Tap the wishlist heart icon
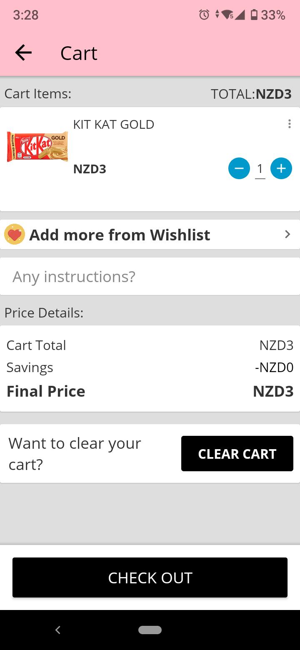300x650 pixels. coord(15,235)
